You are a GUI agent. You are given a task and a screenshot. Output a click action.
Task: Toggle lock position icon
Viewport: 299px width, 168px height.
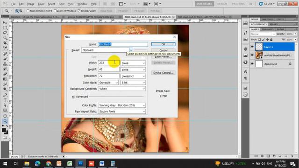[x=267, y=40]
